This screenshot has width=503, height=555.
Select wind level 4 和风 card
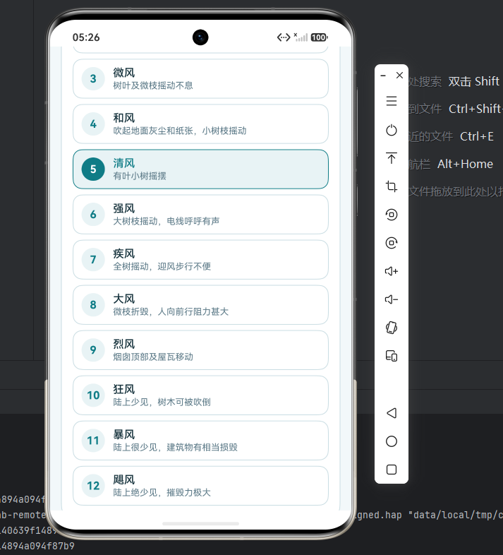point(200,124)
